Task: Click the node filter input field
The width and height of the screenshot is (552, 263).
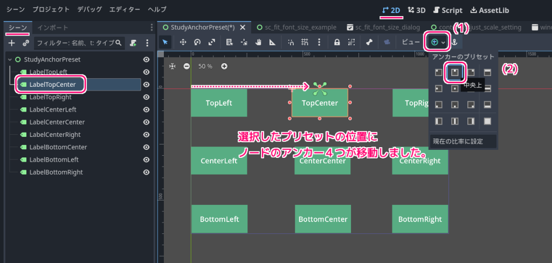Action: [x=80, y=43]
